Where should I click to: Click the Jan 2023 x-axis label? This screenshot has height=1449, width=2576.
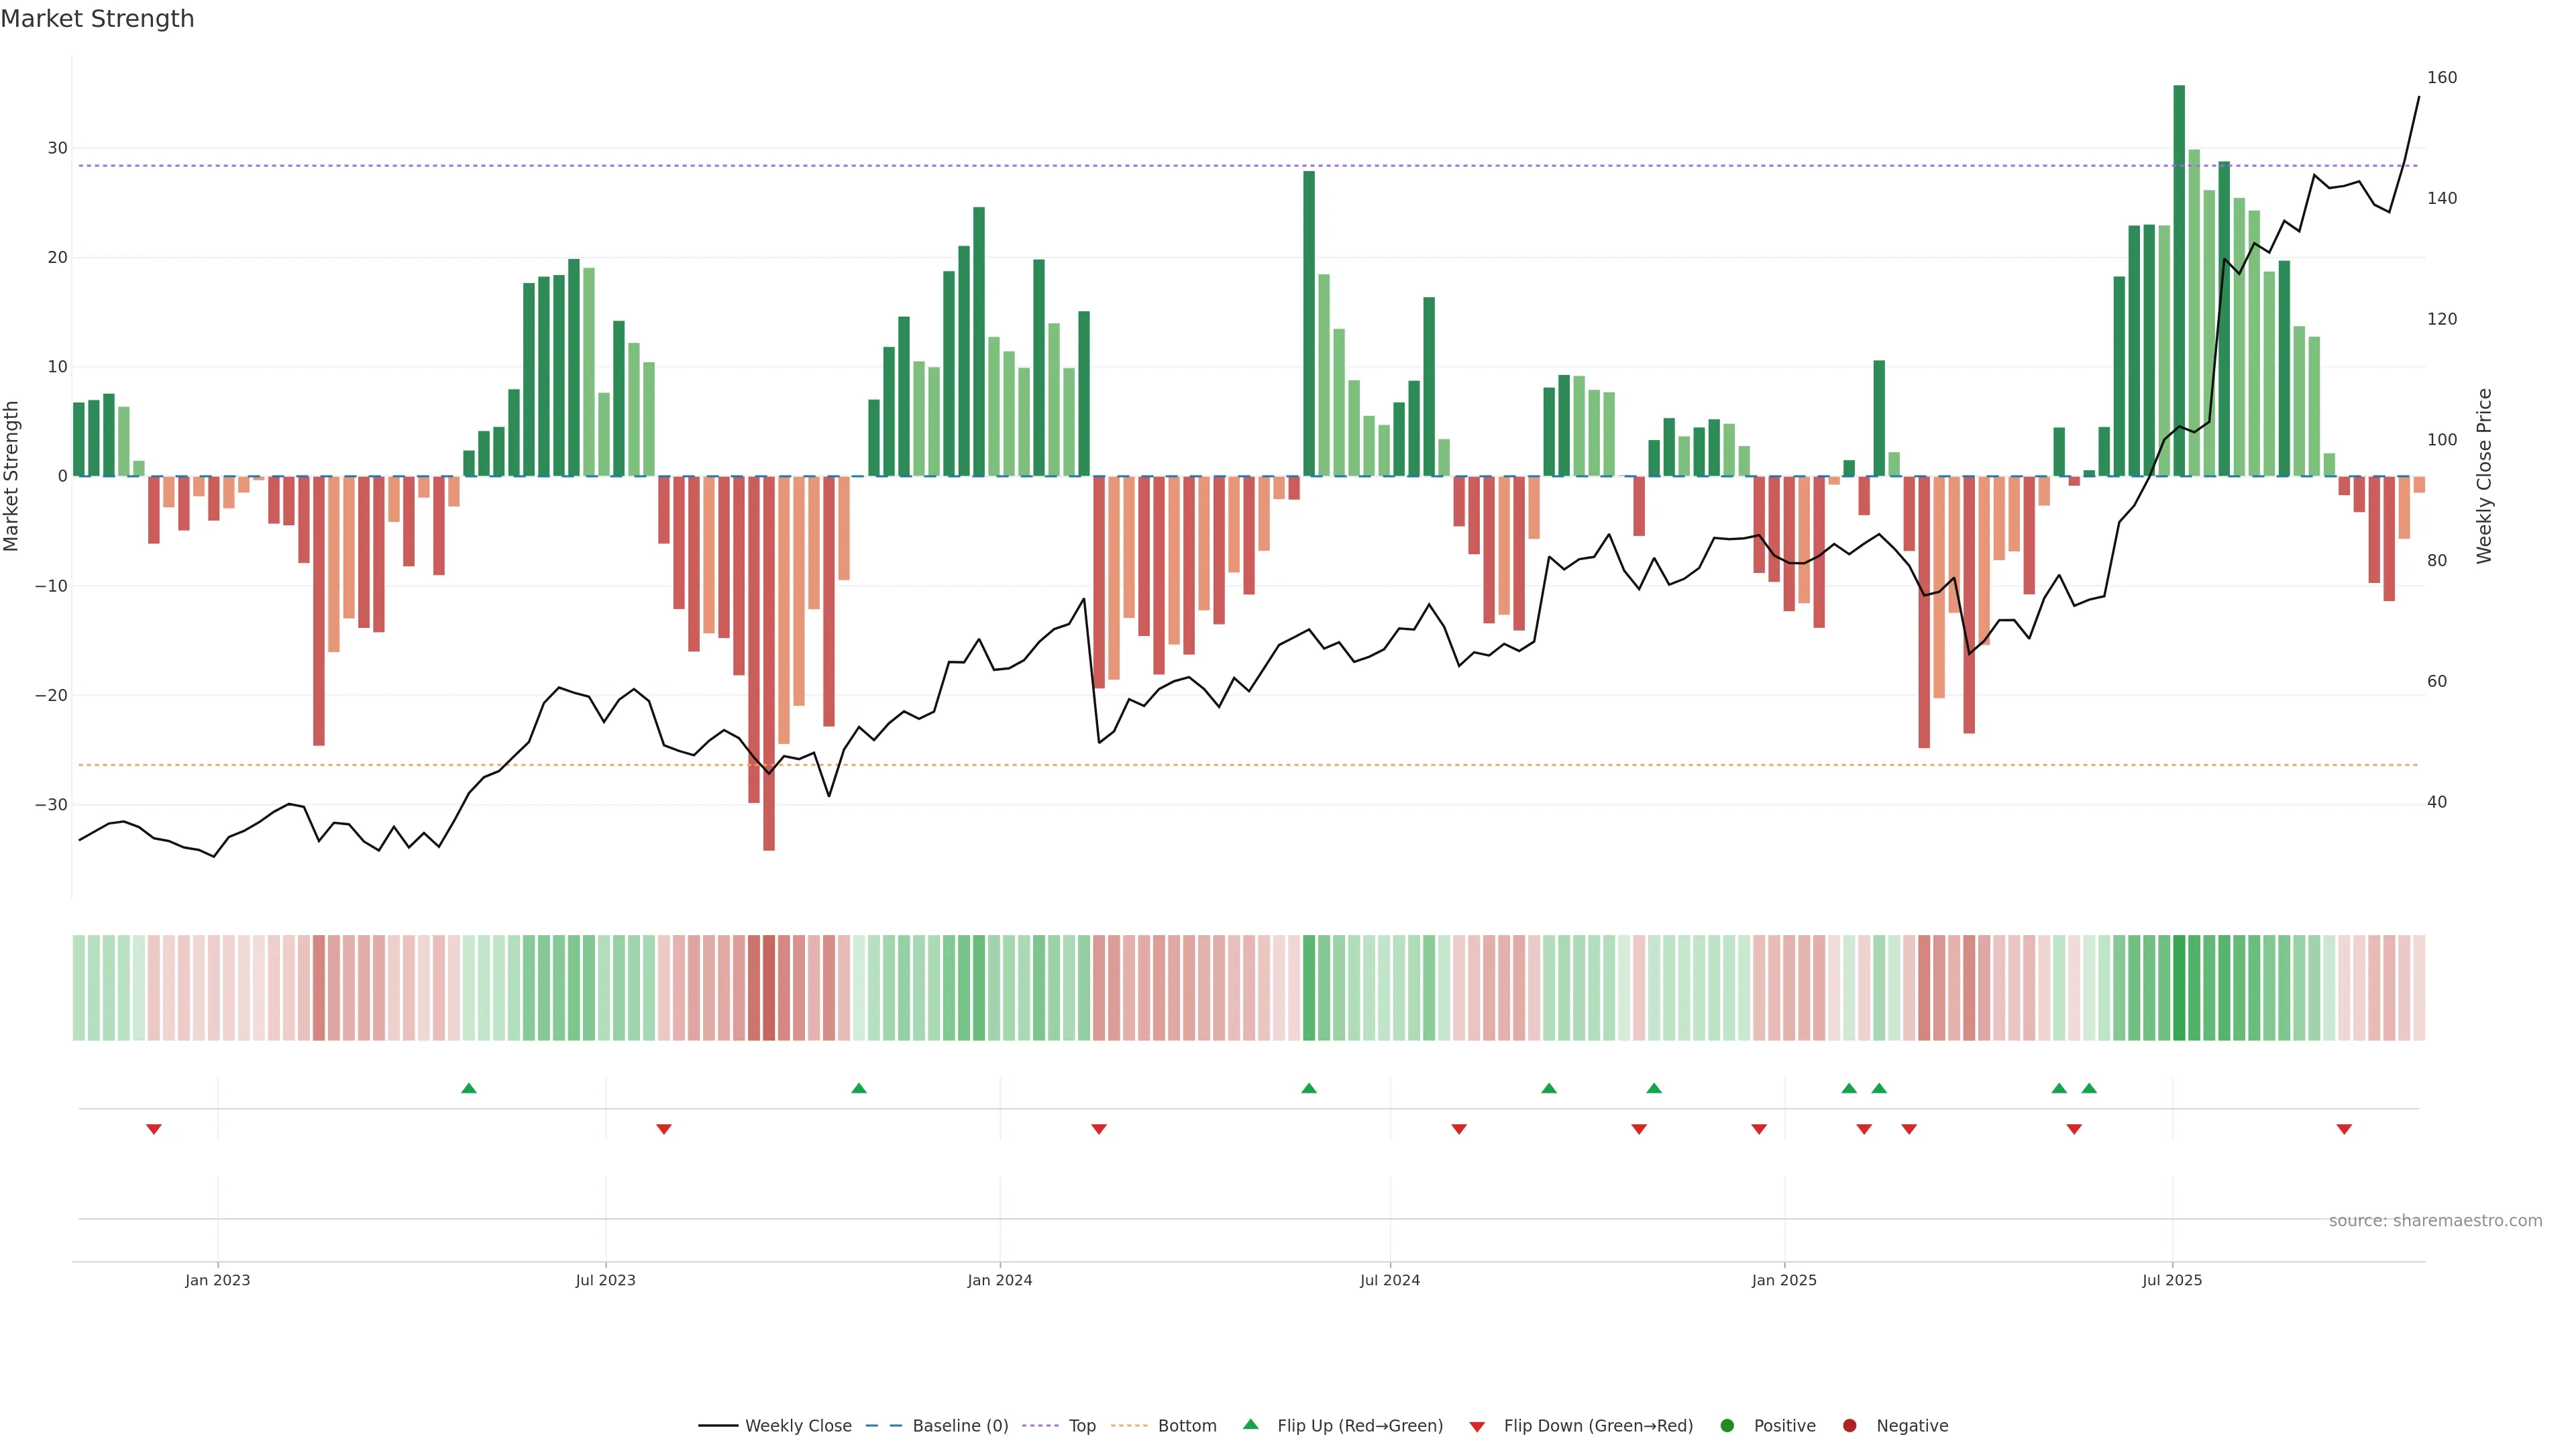click(218, 1280)
